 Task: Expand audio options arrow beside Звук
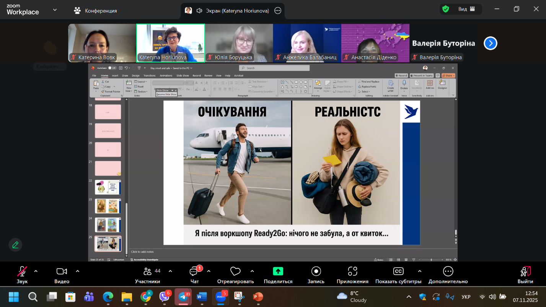[x=36, y=271]
